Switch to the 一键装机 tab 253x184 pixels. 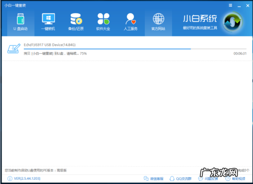[x=48, y=22]
